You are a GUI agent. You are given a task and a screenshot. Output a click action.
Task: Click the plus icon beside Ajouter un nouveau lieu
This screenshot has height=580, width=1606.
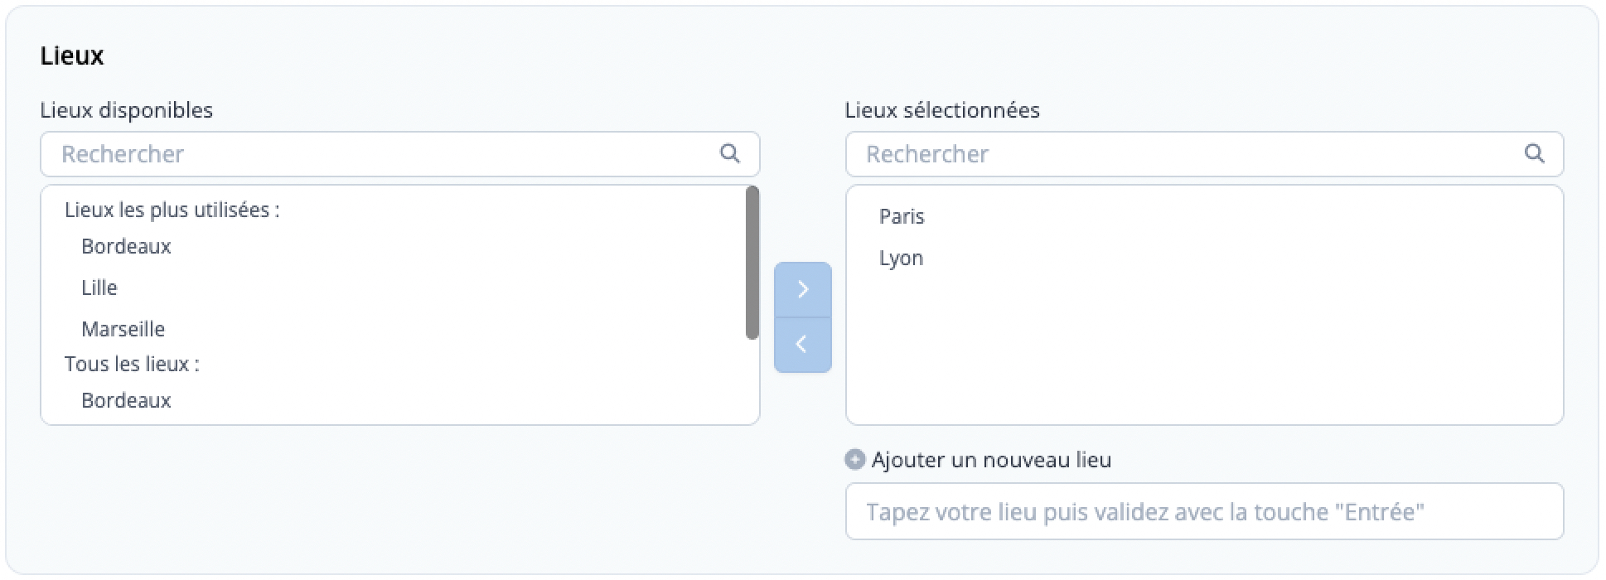(x=854, y=459)
